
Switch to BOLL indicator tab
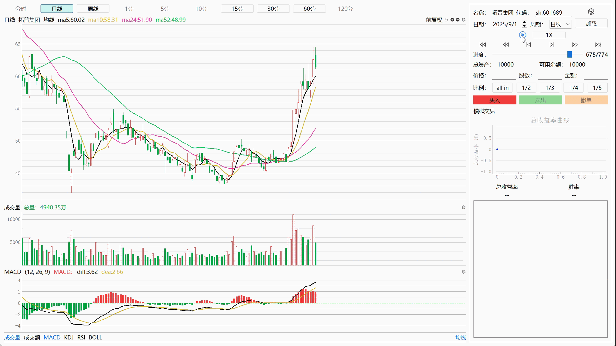95,337
